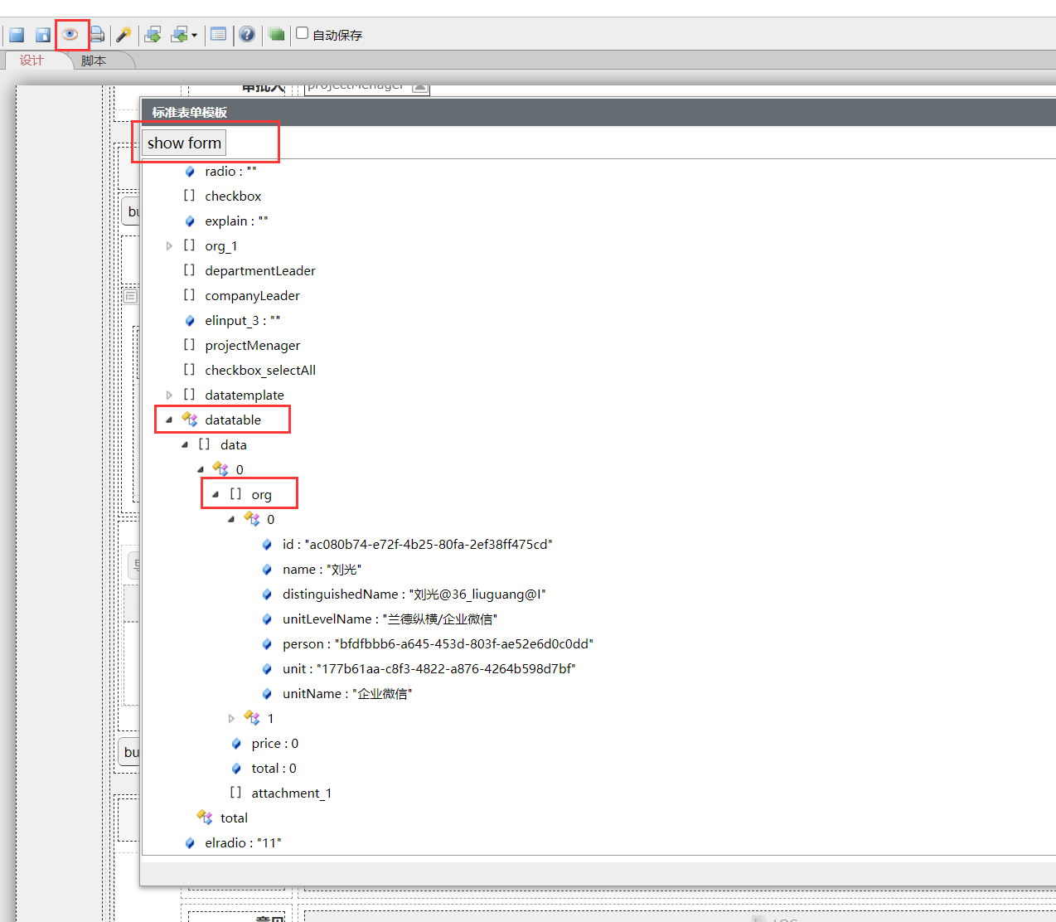Click the show form button
The image size is (1056, 922).
(x=184, y=143)
